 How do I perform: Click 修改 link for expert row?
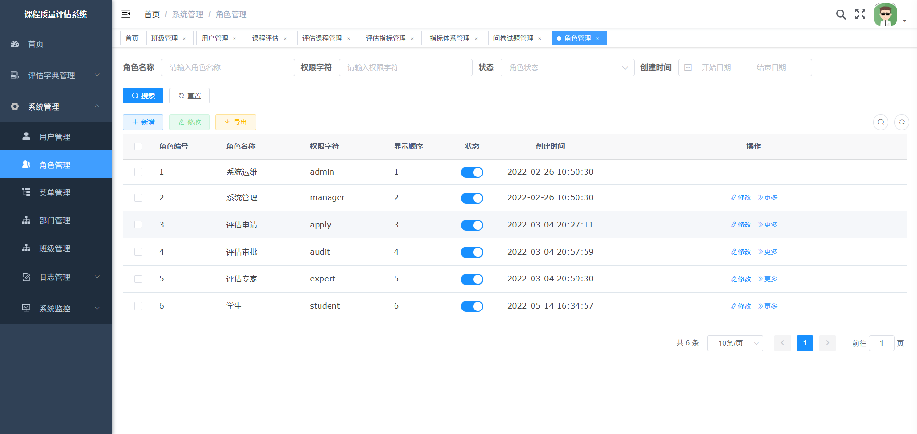(741, 279)
